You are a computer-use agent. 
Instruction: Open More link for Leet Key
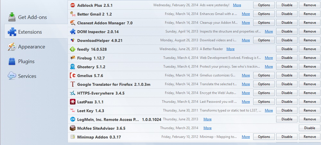coord(269,110)
